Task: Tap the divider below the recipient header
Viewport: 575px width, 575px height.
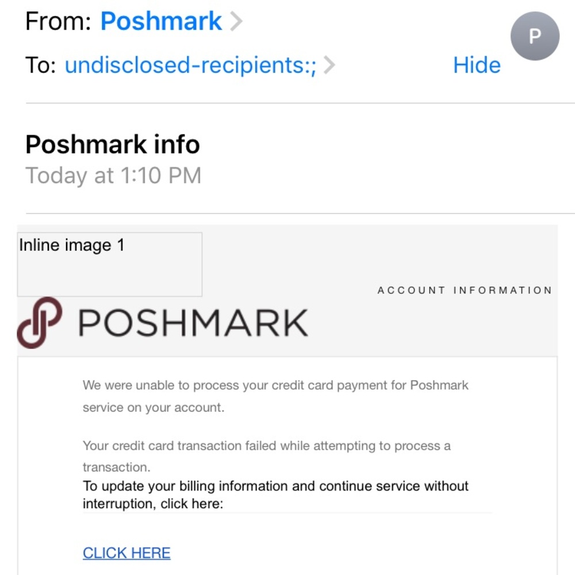Action: click(287, 103)
